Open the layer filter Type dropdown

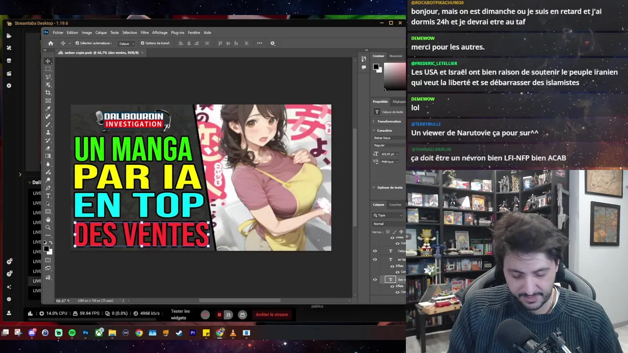(x=388, y=215)
